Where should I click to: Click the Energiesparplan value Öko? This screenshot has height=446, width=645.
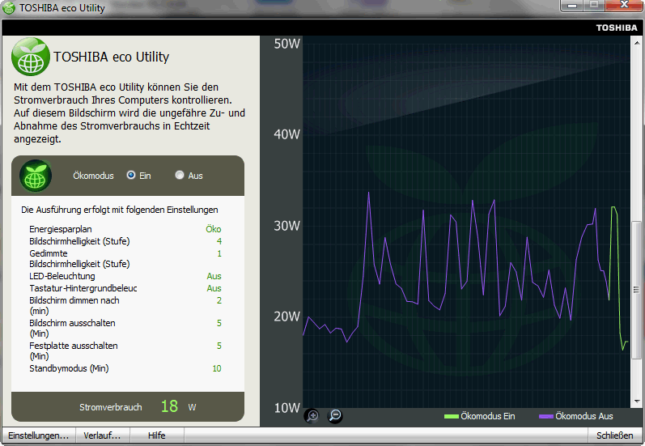coord(214,229)
